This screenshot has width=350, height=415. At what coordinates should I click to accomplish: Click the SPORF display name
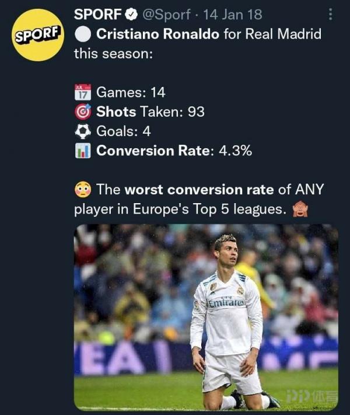coord(97,14)
